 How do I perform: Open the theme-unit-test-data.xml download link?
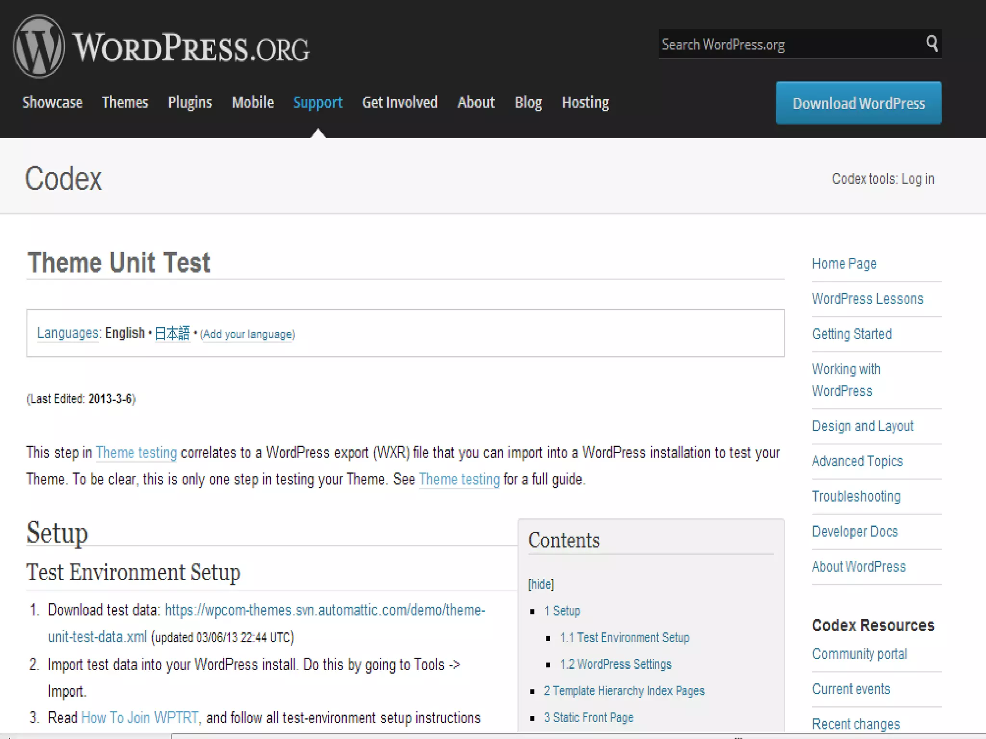click(324, 611)
